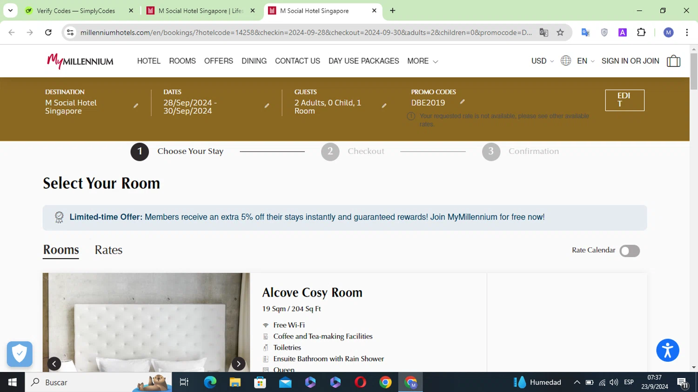Switch to M Social Hotel Singapore Lifestyle tab
Image resolution: width=698 pixels, height=392 pixels.
200,11
